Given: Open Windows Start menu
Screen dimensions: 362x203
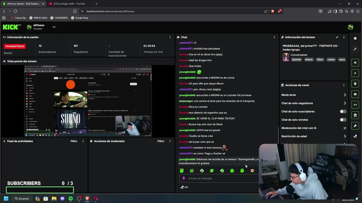Looking at the screenshot, I should point(6,198).
